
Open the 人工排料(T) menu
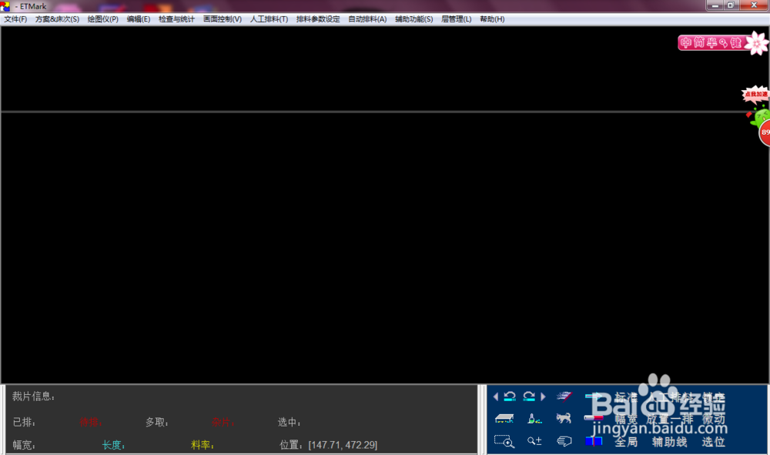pyautogui.click(x=269, y=19)
